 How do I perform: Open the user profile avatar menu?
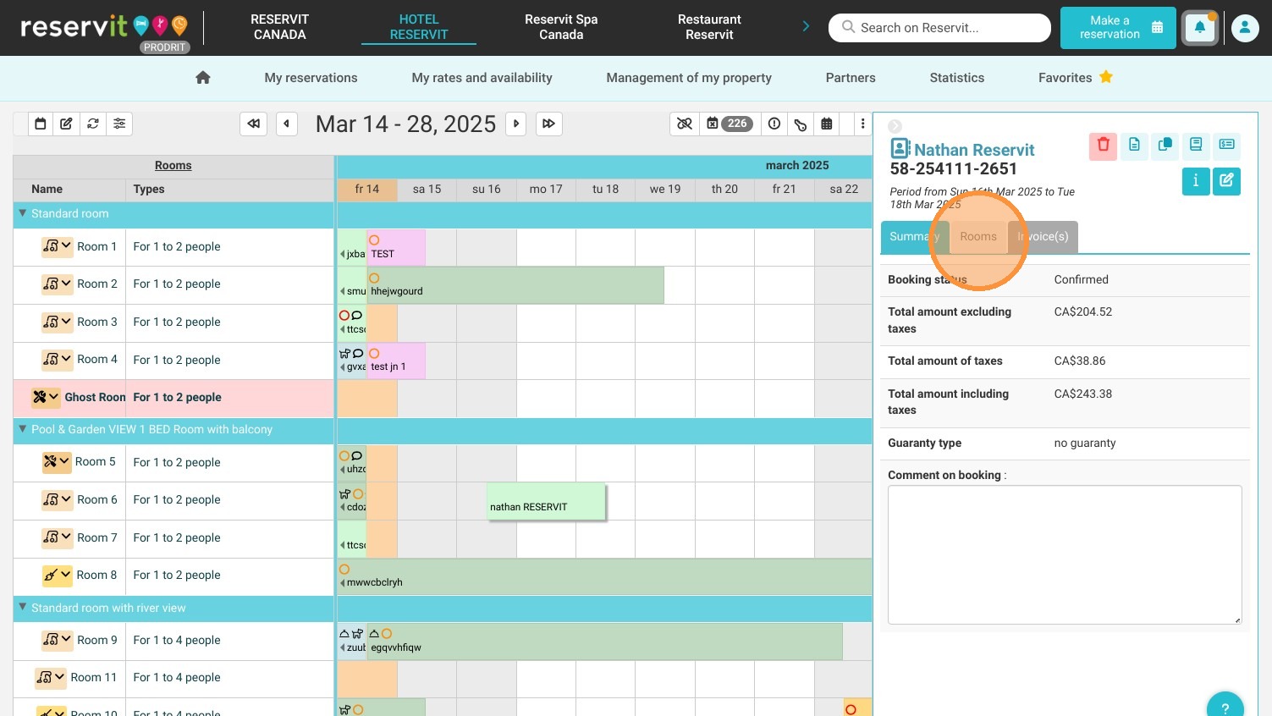pyautogui.click(x=1245, y=28)
